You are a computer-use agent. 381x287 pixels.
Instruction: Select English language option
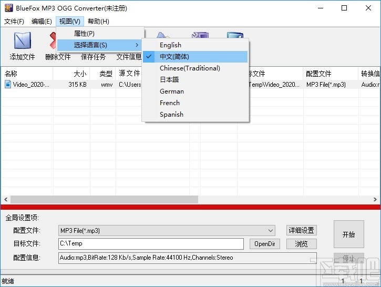195,45
